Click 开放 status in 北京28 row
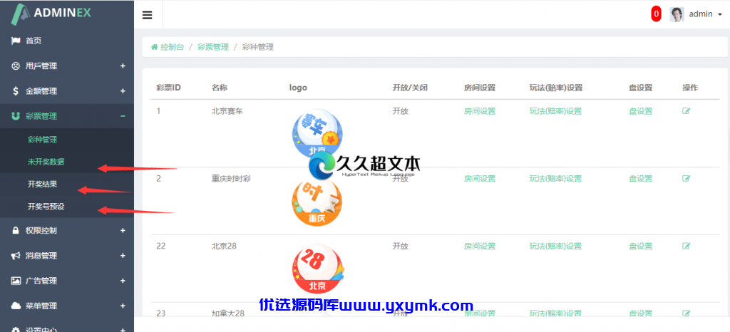This screenshot has height=332, width=730. pyautogui.click(x=401, y=246)
